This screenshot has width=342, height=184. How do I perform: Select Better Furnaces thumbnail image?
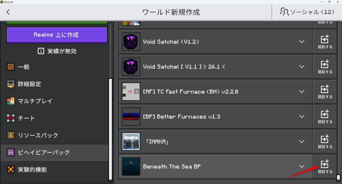131,117
